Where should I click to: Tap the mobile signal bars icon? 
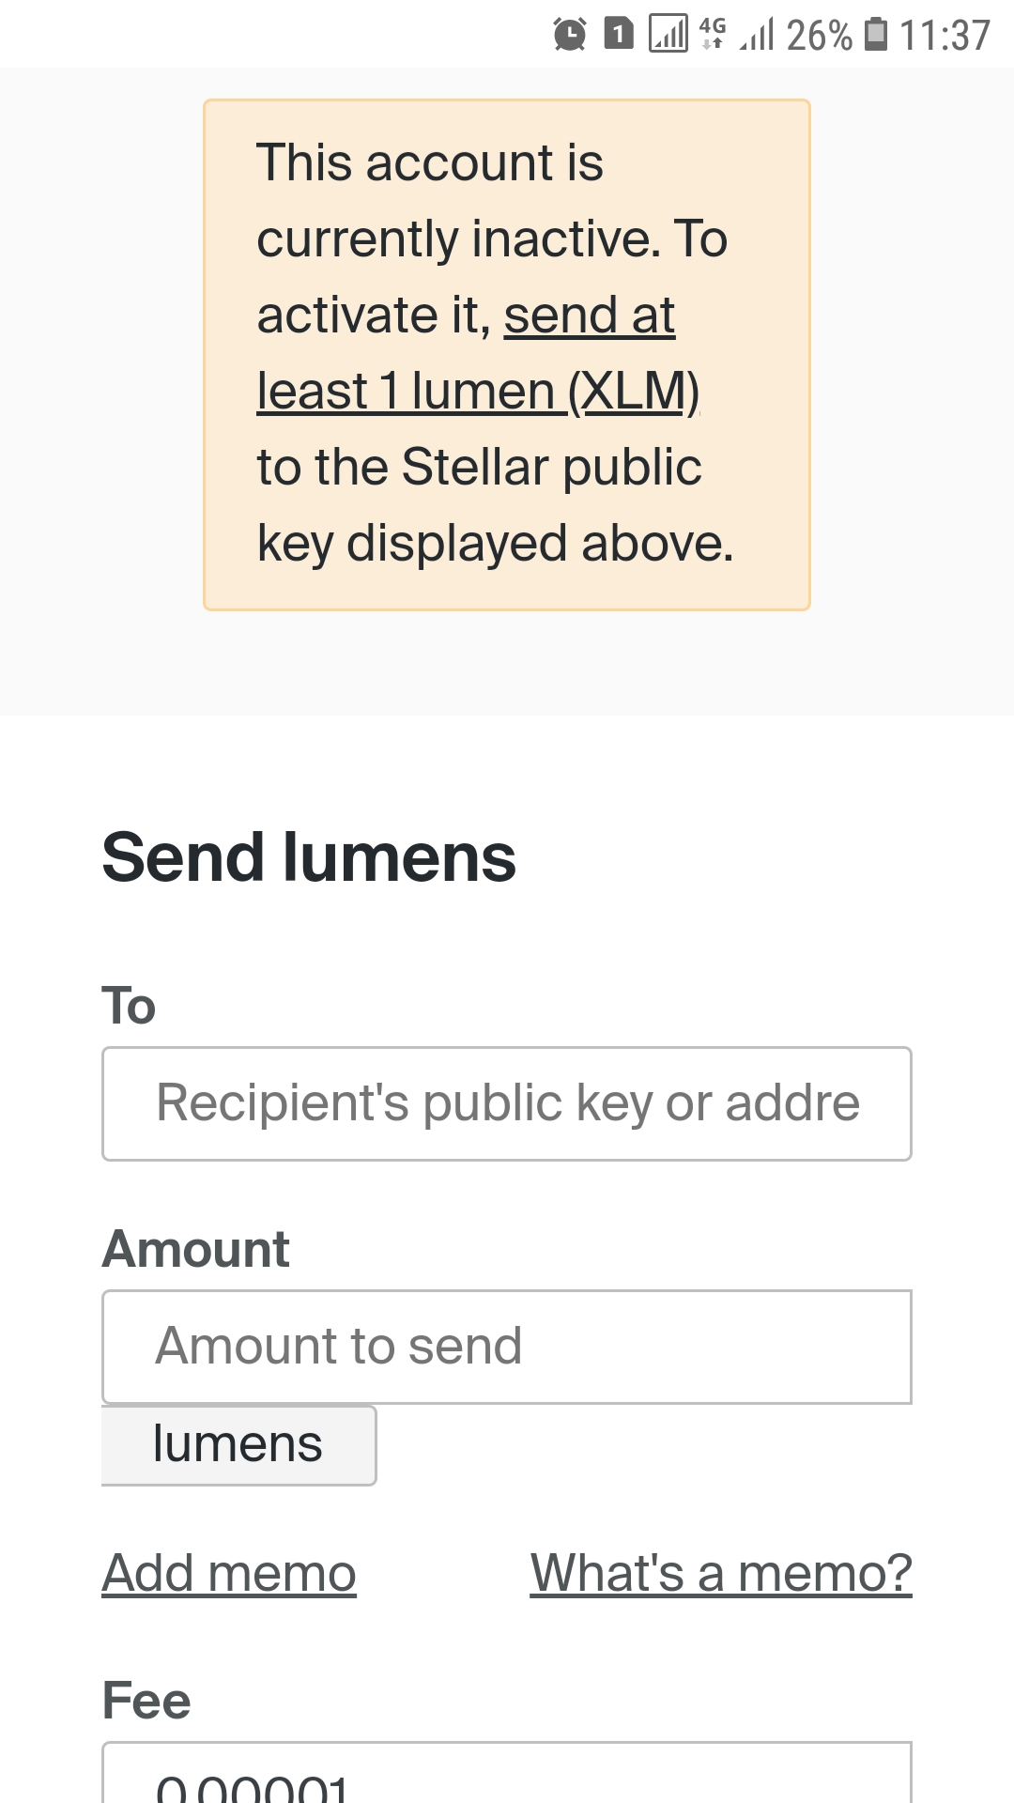[757, 35]
